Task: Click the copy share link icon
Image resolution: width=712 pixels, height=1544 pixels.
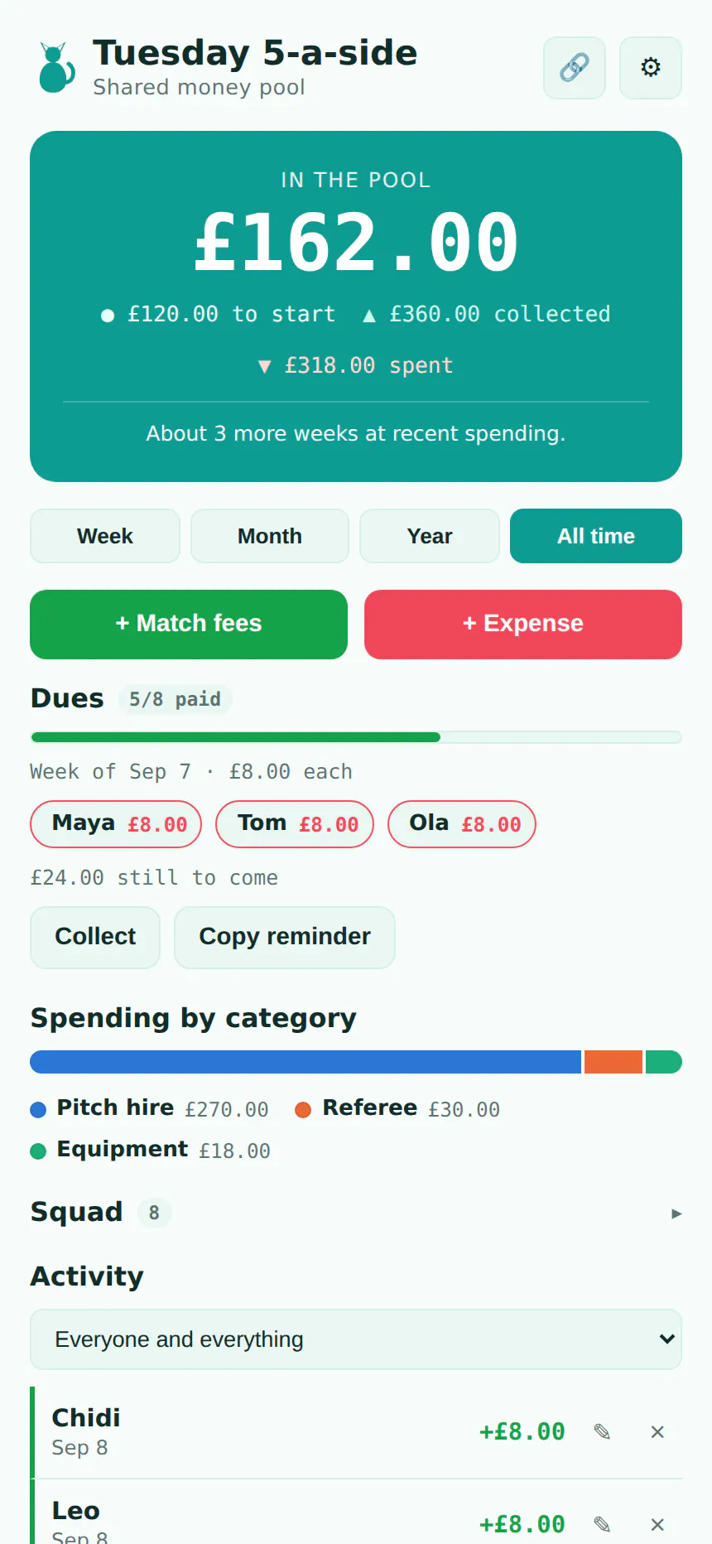Action: click(x=575, y=68)
